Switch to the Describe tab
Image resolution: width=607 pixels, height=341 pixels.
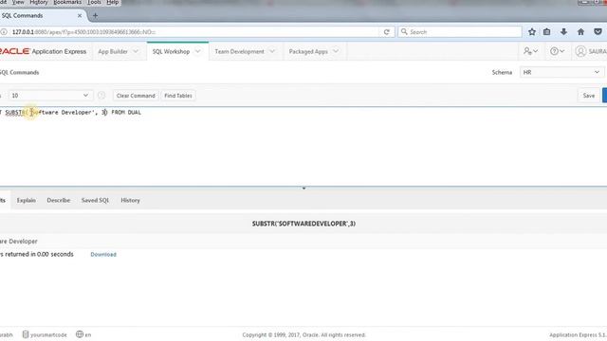tap(59, 200)
